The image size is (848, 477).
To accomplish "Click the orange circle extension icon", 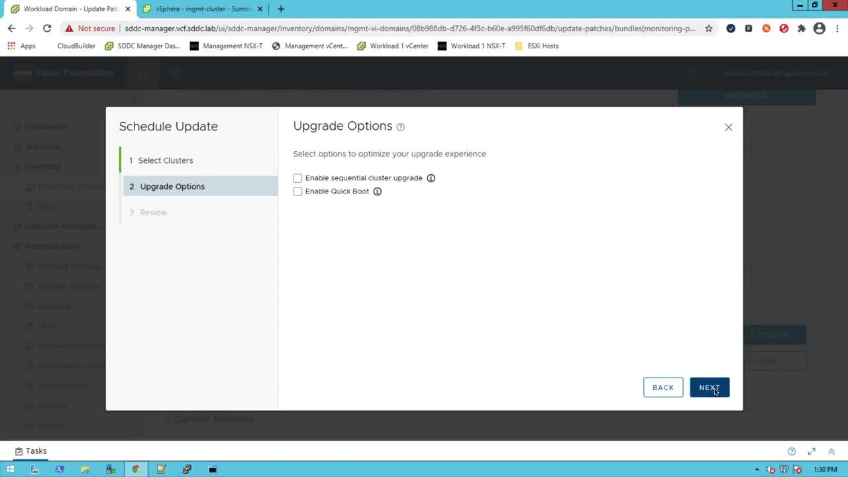I will click(767, 28).
